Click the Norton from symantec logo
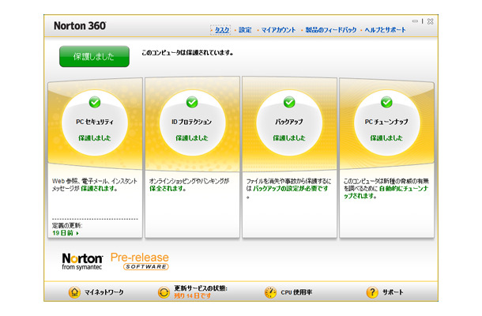Viewport: 482px width, 316px height. [82, 261]
